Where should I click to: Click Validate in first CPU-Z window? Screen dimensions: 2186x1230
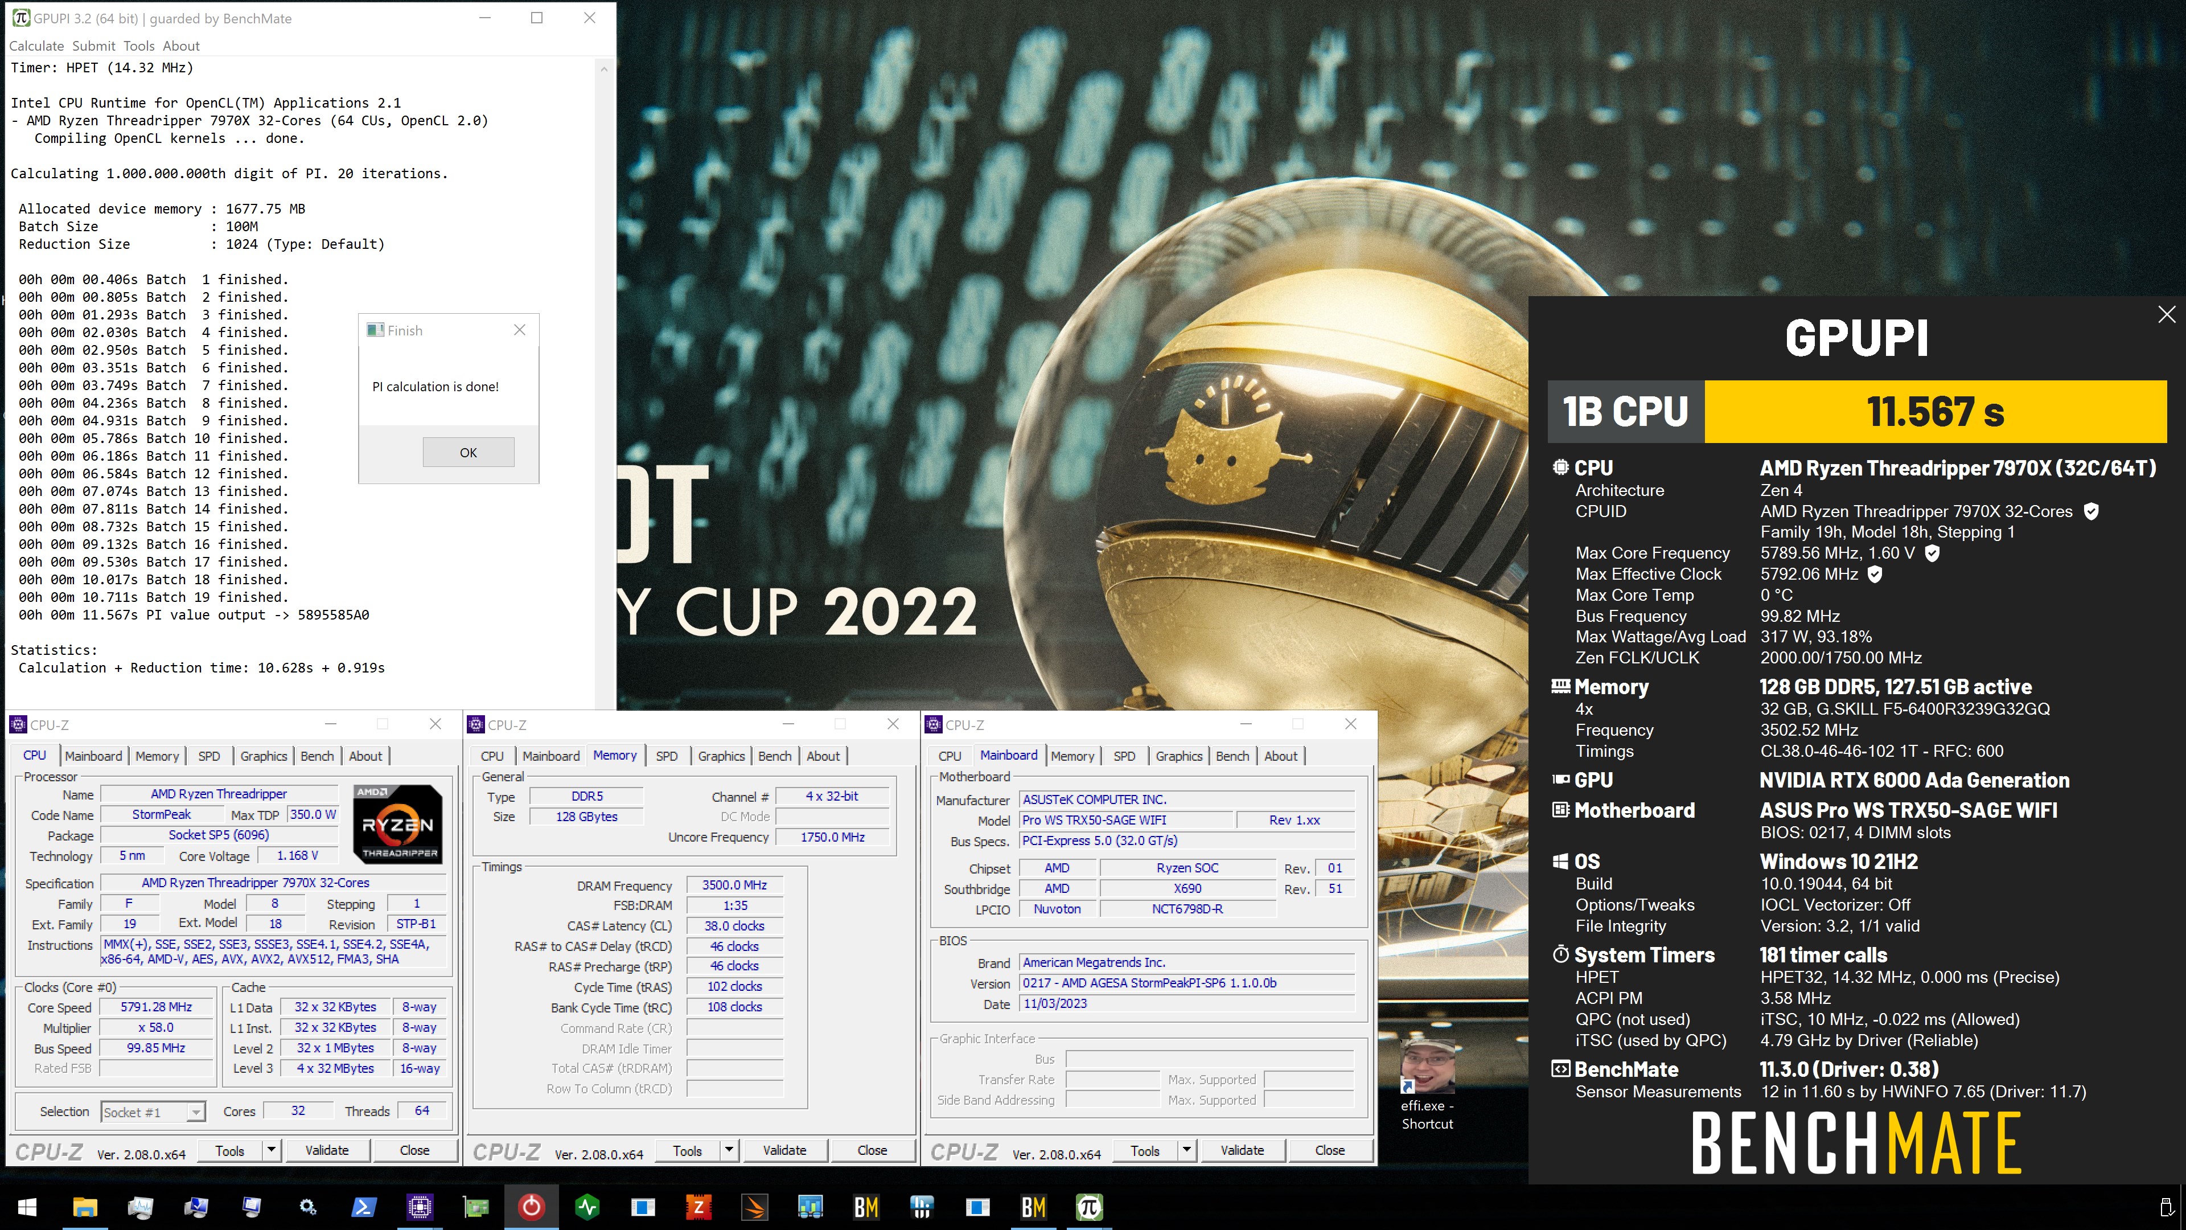[x=327, y=1150]
